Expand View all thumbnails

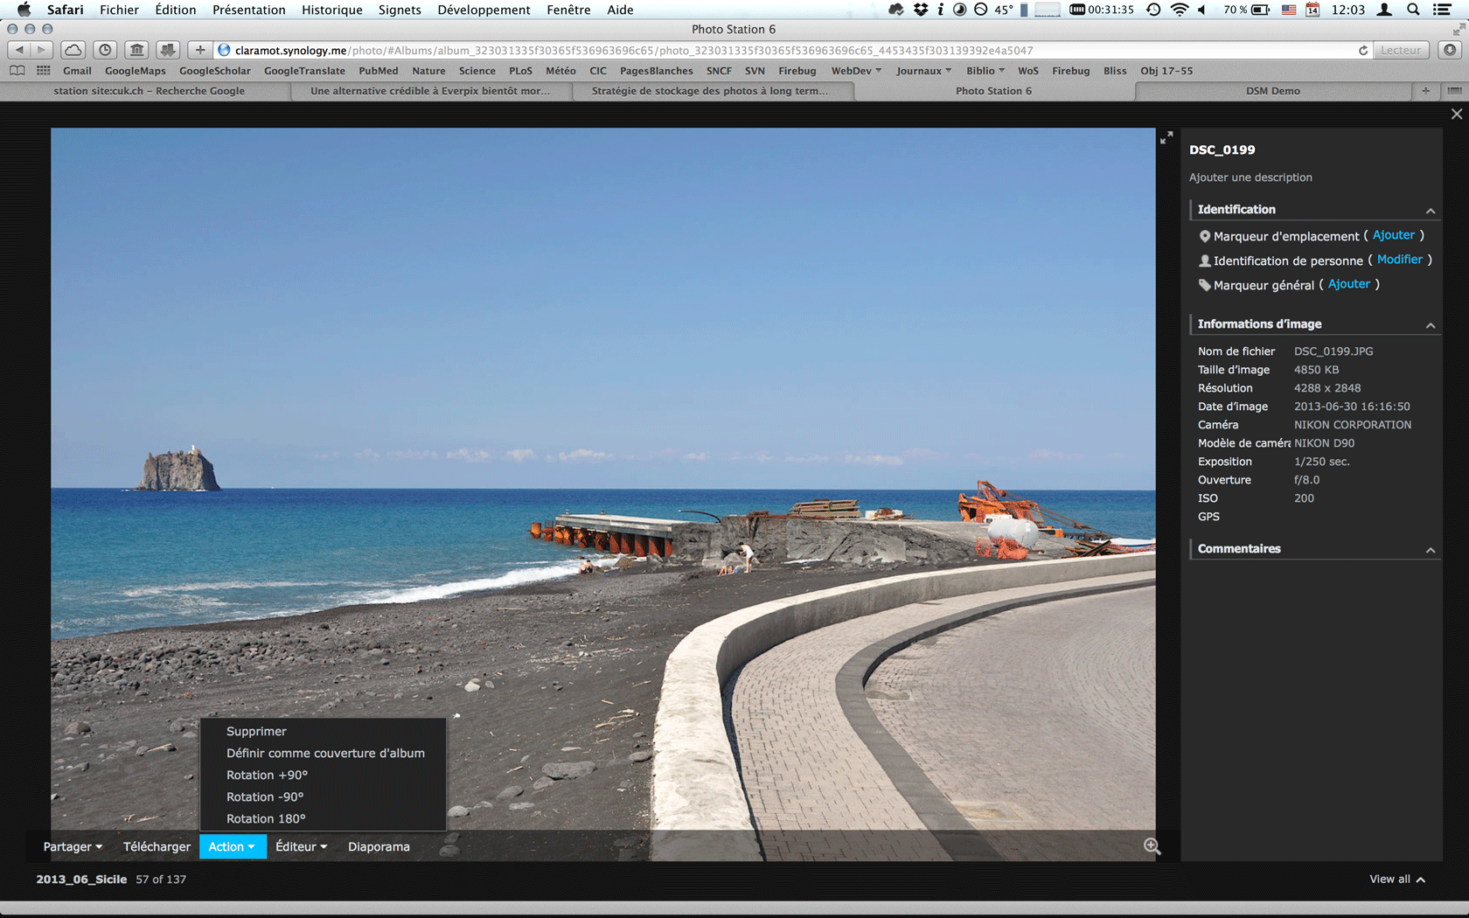click(x=1397, y=879)
